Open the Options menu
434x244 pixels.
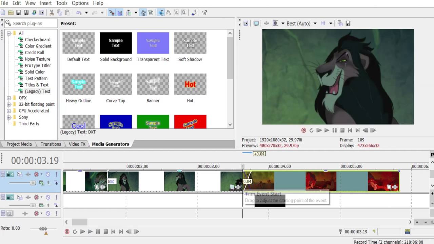coord(80,3)
